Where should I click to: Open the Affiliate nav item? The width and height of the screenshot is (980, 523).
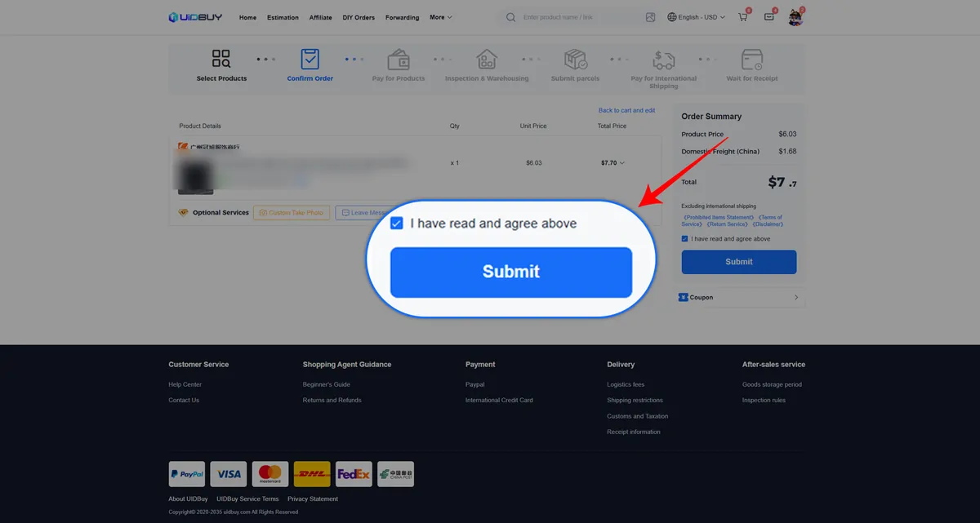click(x=321, y=17)
